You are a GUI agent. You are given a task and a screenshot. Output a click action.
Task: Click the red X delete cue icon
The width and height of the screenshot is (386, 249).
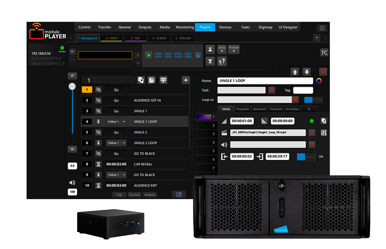pos(323,72)
